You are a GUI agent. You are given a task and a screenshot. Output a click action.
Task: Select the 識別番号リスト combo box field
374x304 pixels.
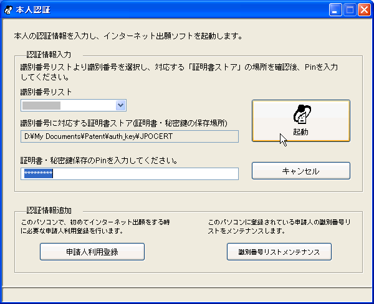tap(67, 105)
